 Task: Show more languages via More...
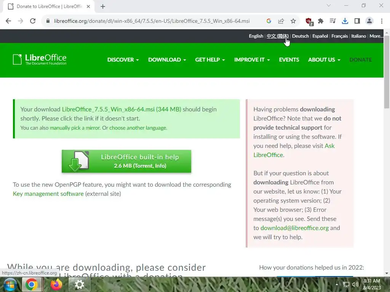click(376, 36)
